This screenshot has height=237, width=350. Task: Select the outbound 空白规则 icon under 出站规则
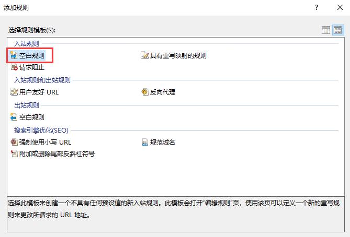14,117
